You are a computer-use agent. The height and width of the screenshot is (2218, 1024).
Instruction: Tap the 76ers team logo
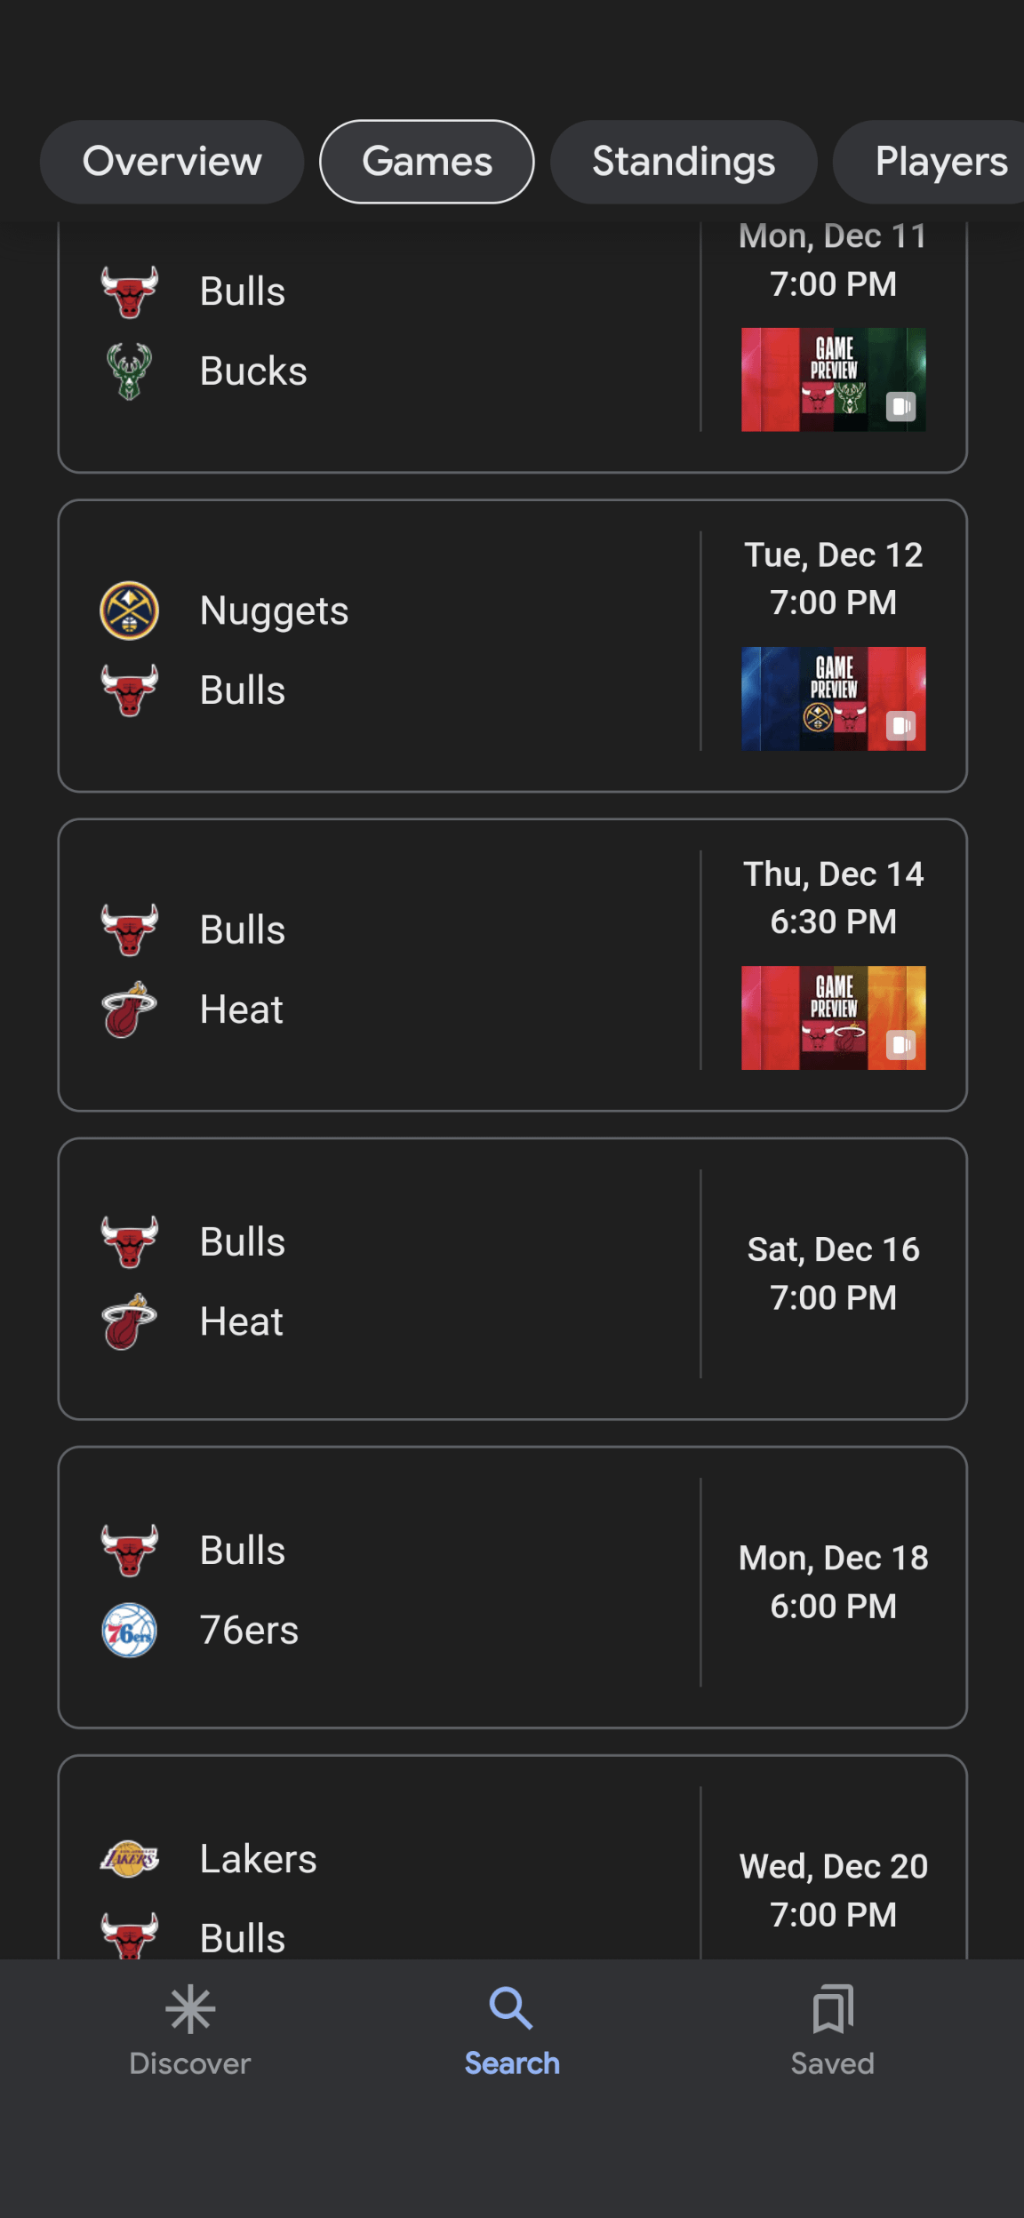(x=130, y=1630)
